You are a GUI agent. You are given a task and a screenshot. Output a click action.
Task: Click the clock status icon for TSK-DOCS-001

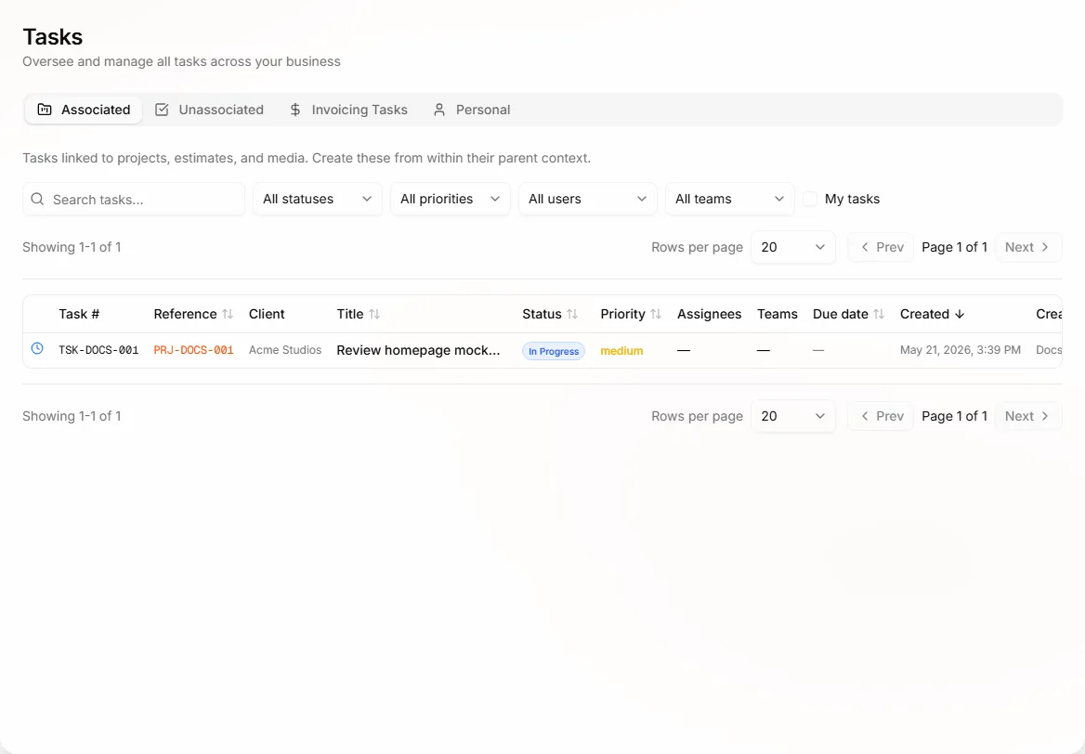point(37,348)
